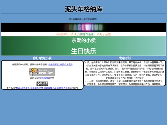Click the 你好!我是小侯 section heading
167x125 pixels.
point(42,58)
